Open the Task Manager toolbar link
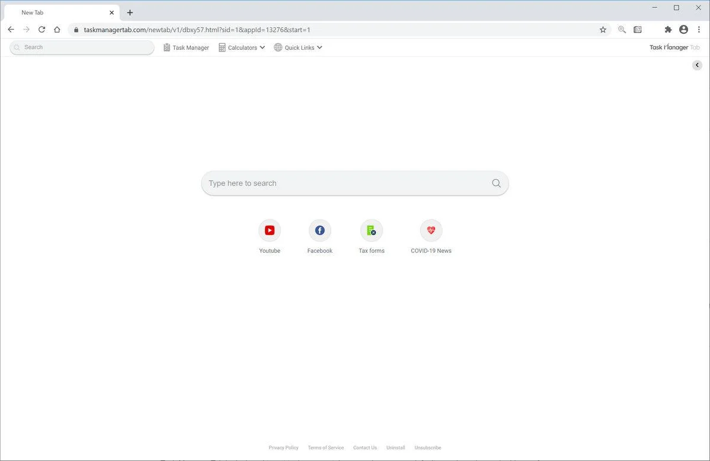Screen dimensions: 710x461 pos(186,47)
